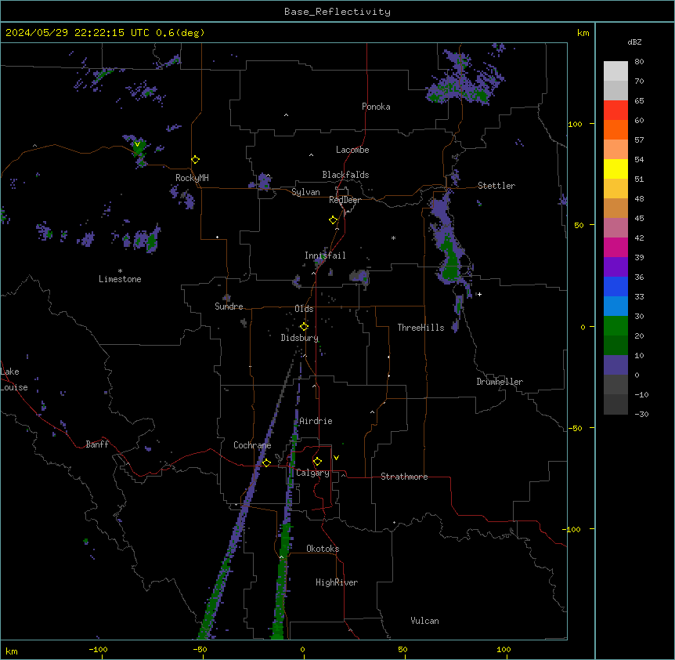
Task: Click the -100 tick on the horizontal axis
Action: tap(98, 649)
